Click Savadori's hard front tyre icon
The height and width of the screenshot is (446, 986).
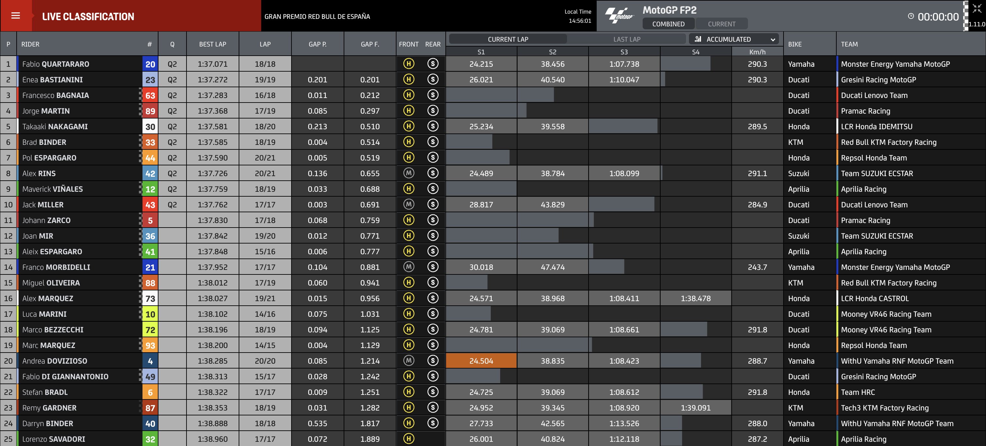click(409, 439)
